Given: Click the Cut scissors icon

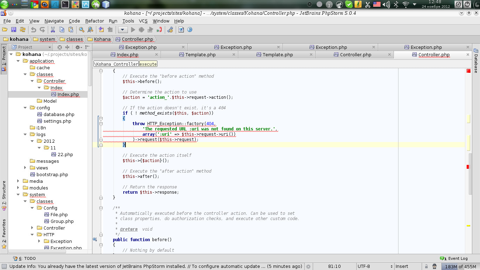Looking at the screenshot, I should click(53, 30).
